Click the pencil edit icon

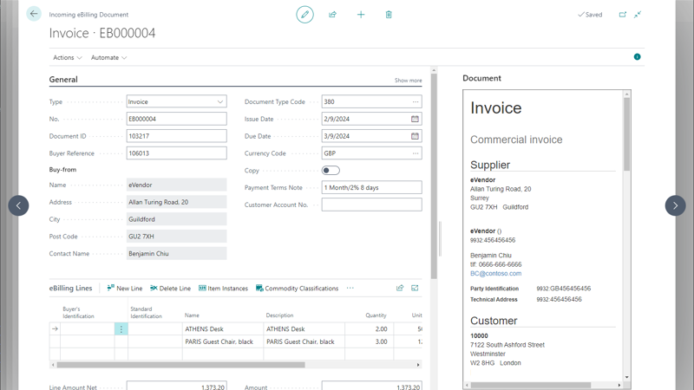pyautogui.click(x=304, y=15)
